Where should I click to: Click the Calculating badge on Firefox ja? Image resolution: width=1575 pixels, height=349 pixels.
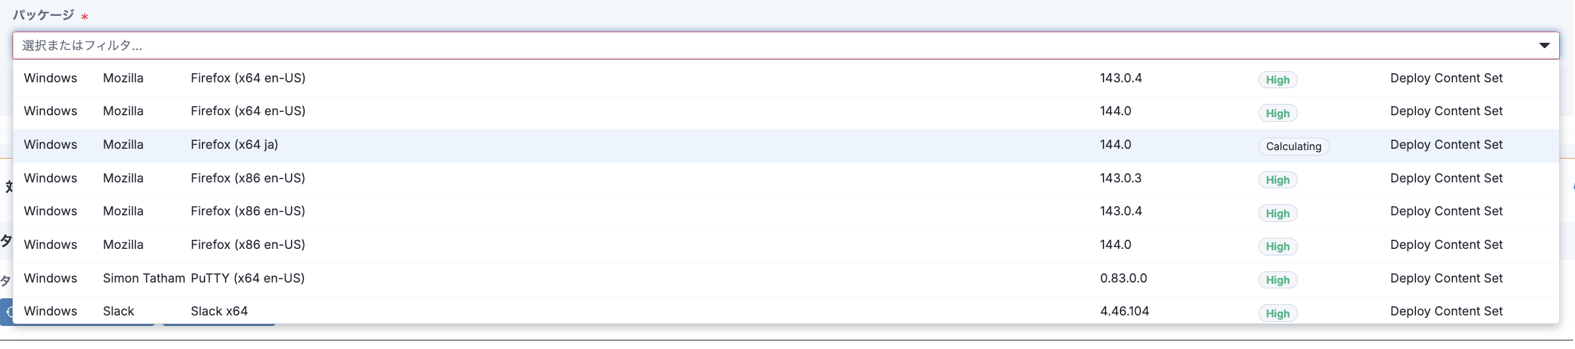(x=1293, y=146)
